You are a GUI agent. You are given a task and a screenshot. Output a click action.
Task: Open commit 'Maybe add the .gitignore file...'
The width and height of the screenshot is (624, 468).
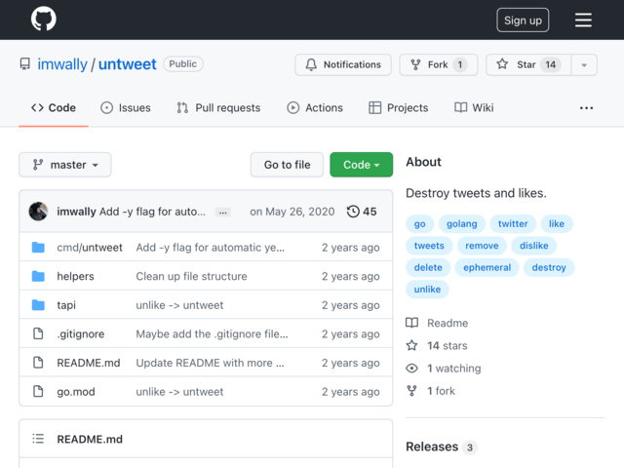tap(212, 333)
